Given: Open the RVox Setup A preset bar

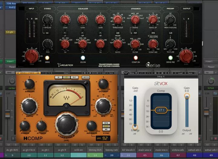Looking at the screenshot, I should [161, 77].
